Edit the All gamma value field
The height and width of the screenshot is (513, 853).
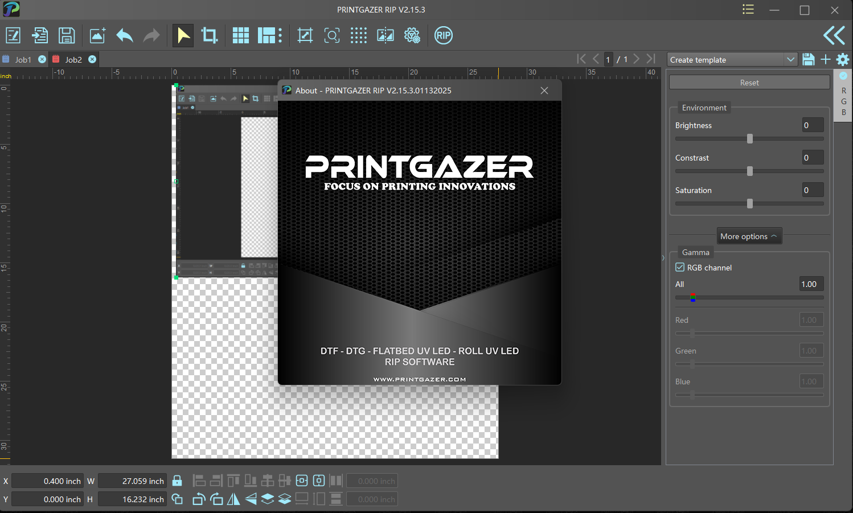812,284
